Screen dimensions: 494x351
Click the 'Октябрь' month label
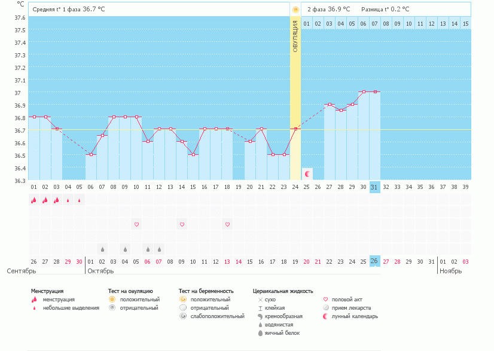100,271
